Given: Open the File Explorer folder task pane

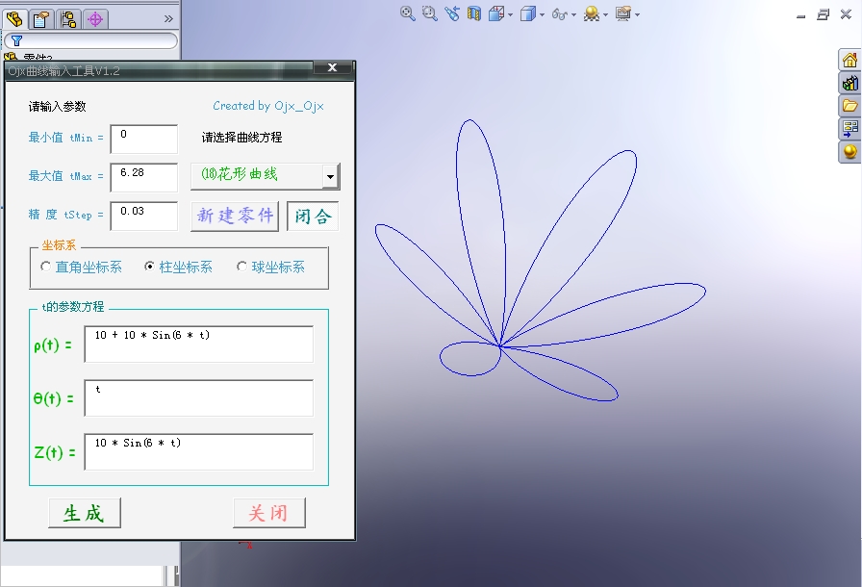Looking at the screenshot, I should (x=849, y=106).
